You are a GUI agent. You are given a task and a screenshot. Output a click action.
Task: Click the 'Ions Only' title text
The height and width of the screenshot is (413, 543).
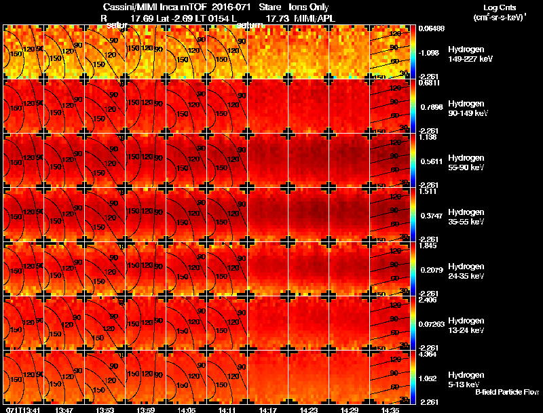coord(309,7)
